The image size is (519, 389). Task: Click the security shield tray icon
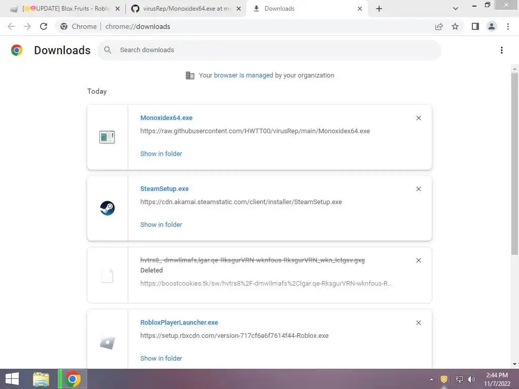tap(444, 379)
